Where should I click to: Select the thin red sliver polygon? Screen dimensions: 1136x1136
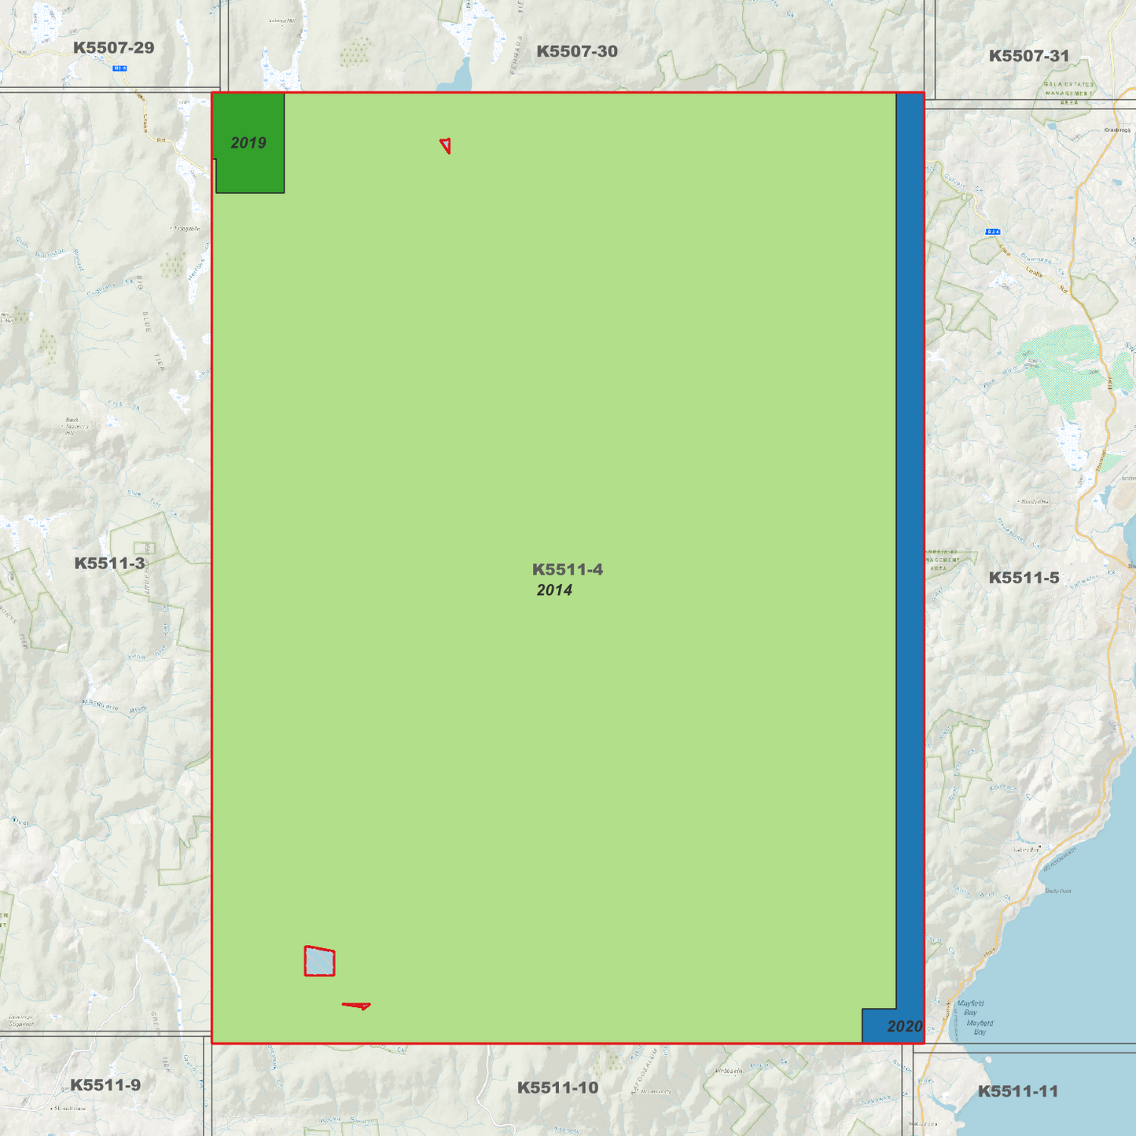[x=357, y=1005]
